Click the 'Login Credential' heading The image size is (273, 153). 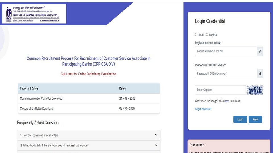210,21
